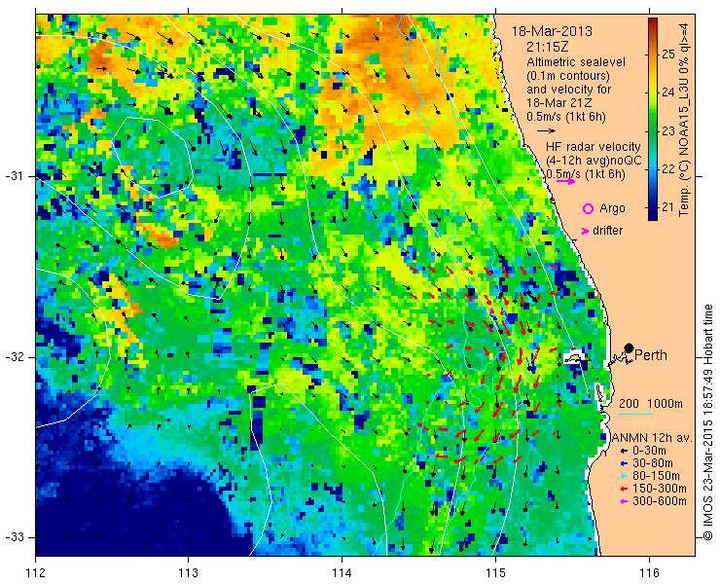Screen dimensions: 720x584
Task: Click the magenta drifter legend arrow symbol
Action: 585,231
